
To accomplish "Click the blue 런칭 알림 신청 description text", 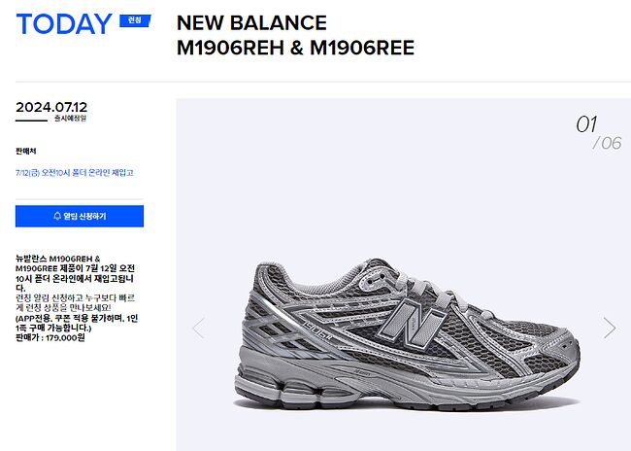I will (x=76, y=303).
